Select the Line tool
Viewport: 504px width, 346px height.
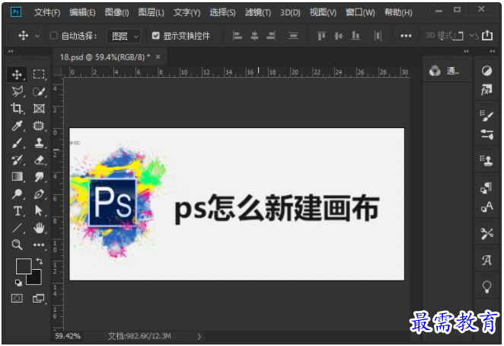click(17, 228)
